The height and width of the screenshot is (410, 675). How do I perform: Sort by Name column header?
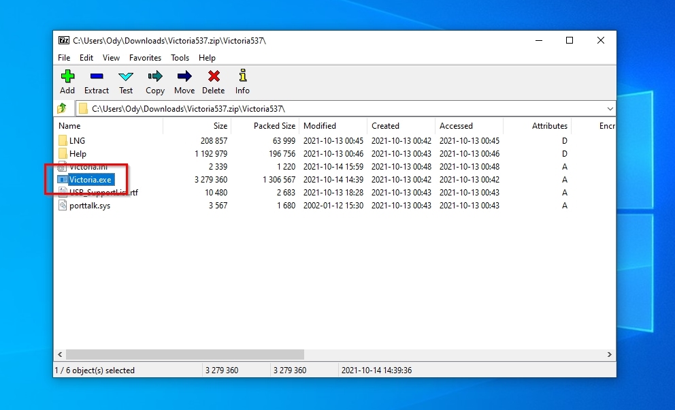(109, 126)
